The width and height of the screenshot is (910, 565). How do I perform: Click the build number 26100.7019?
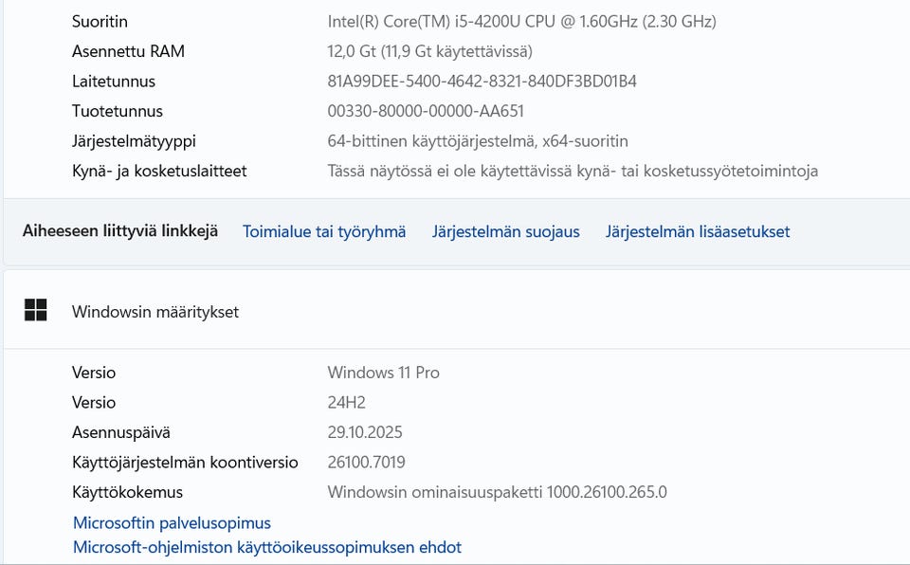point(366,463)
